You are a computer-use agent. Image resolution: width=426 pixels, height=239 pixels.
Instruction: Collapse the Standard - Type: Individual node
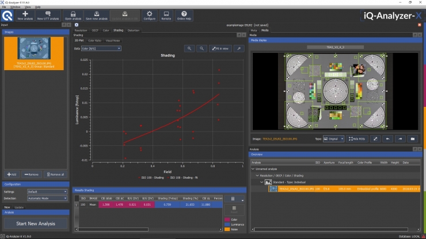pyautogui.click(x=261, y=182)
